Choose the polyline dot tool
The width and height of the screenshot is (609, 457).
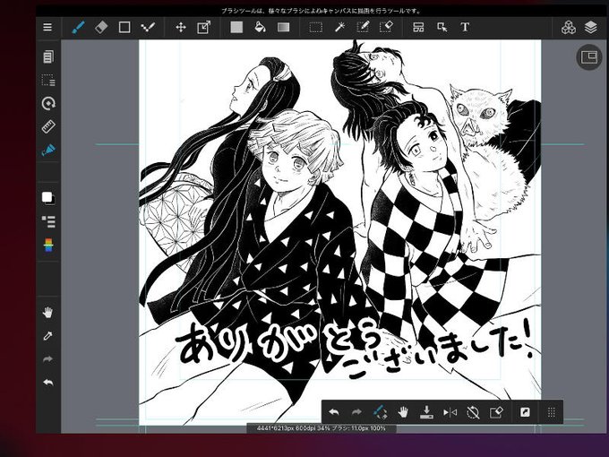point(148,27)
